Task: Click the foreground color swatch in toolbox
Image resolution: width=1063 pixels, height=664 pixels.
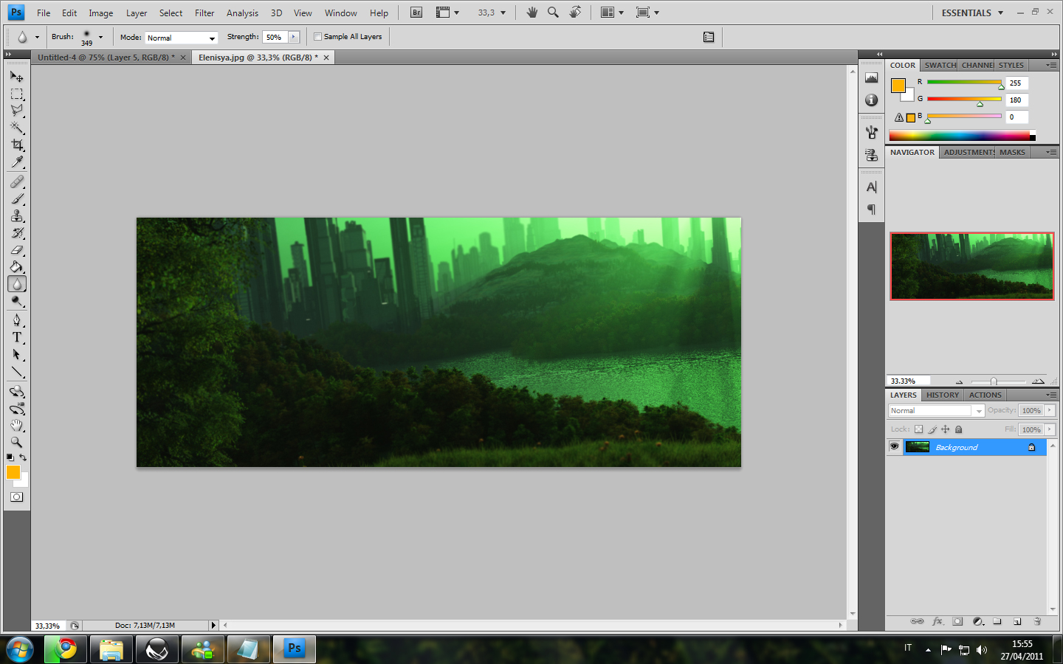Action: (x=13, y=472)
